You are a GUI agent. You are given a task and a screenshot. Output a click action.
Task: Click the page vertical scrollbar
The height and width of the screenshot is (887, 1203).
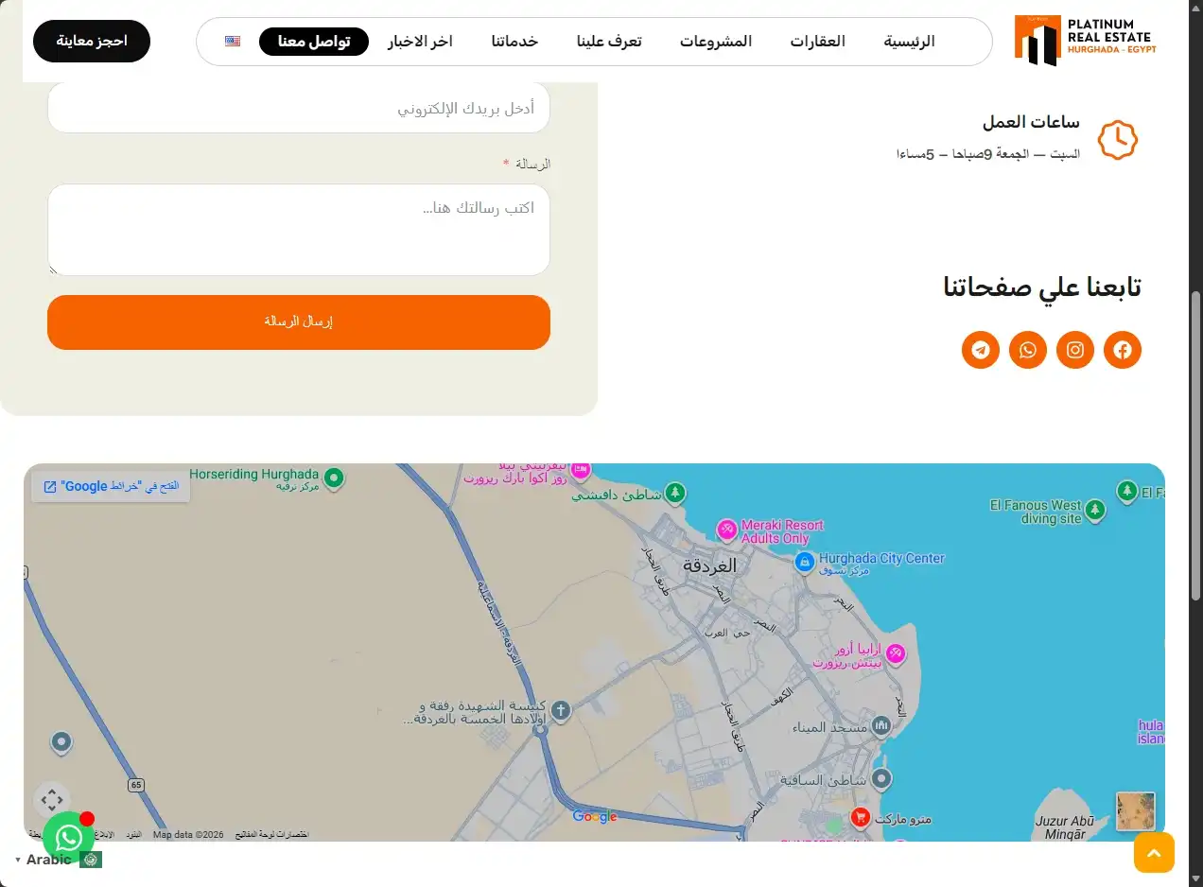click(x=1195, y=444)
